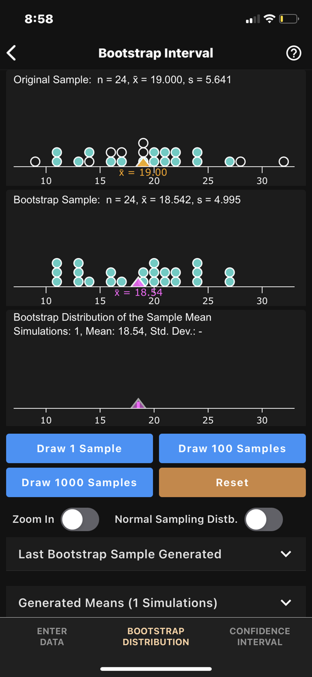Tap the cellular signal indicator
Viewport: 312px width, 677px height.
253,19
